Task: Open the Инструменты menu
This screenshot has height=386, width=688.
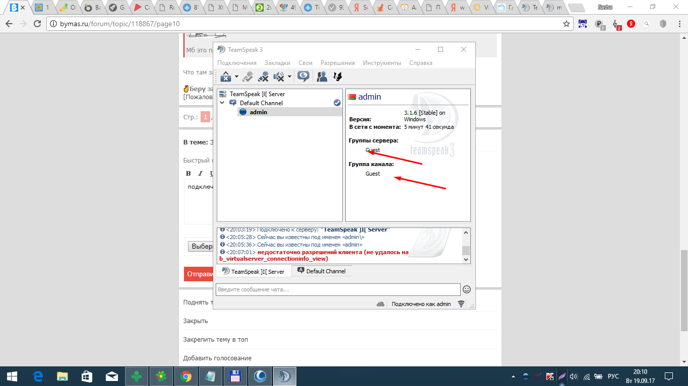Action: point(382,63)
